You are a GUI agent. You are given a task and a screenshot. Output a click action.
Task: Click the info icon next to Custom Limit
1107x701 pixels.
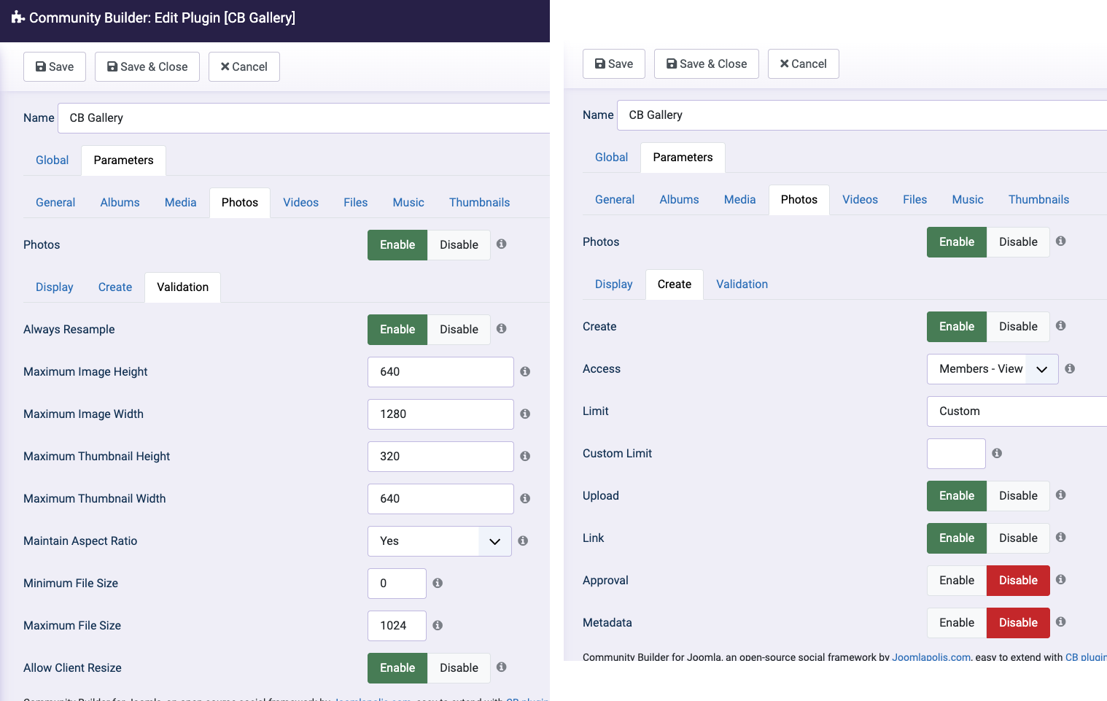tap(997, 454)
